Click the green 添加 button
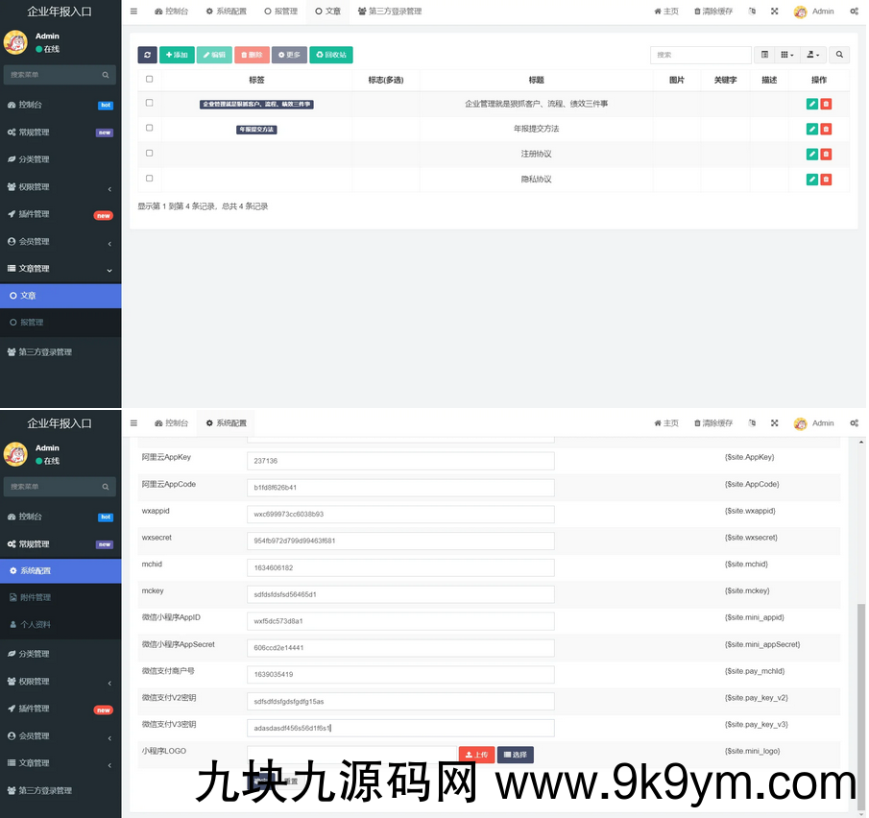 coord(177,55)
